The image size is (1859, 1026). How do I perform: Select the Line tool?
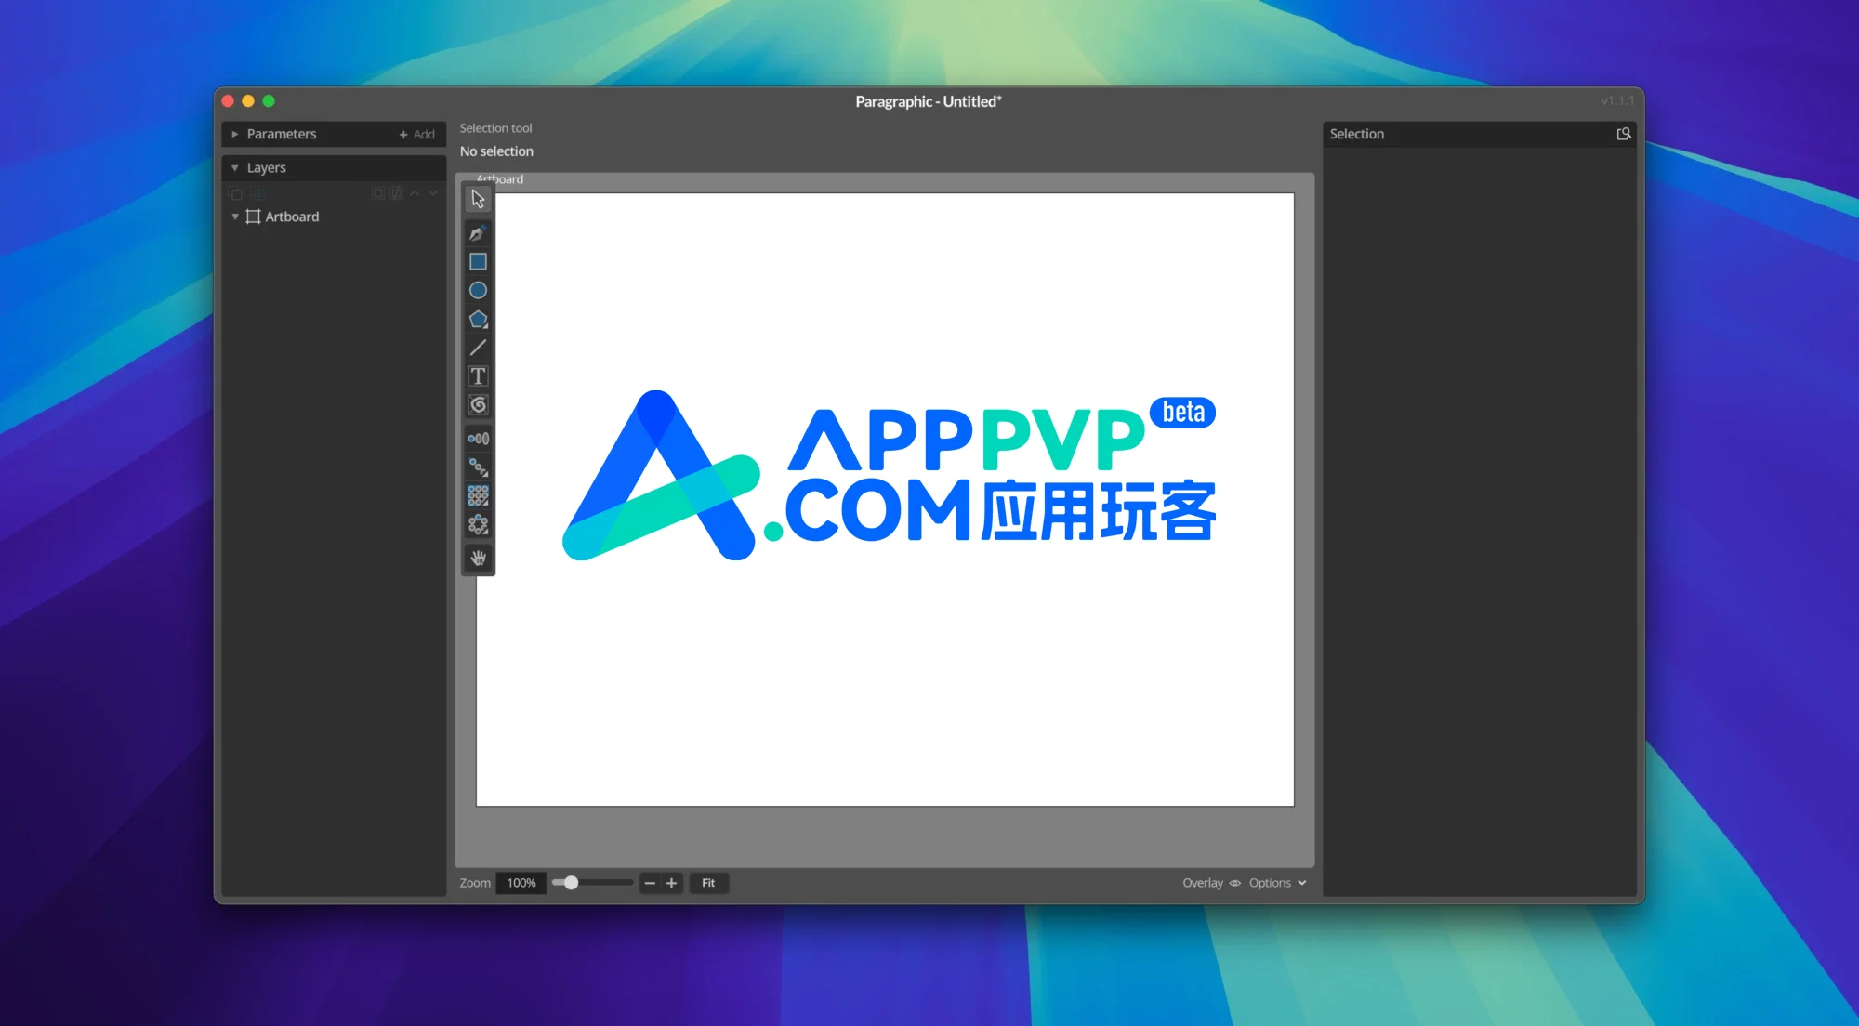click(x=478, y=348)
